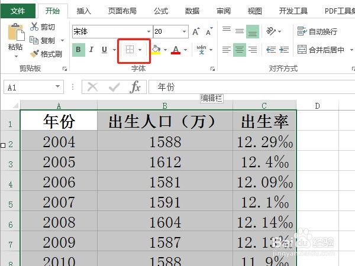Viewport: 355px width, 266px height.
Task: Click the text orientation icon
Action: point(271,31)
